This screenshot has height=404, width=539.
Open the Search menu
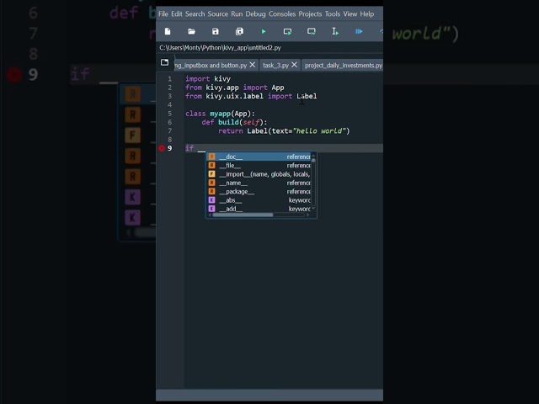(195, 14)
